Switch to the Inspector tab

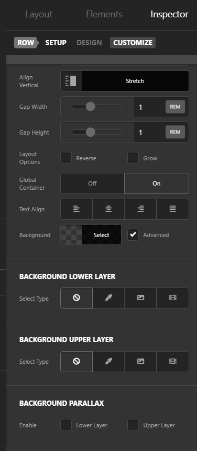[169, 14]
